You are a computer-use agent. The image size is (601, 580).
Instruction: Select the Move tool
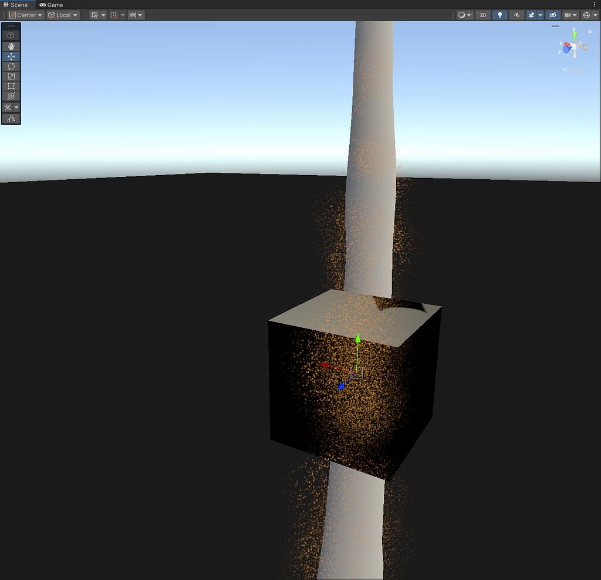coord(11,56)
